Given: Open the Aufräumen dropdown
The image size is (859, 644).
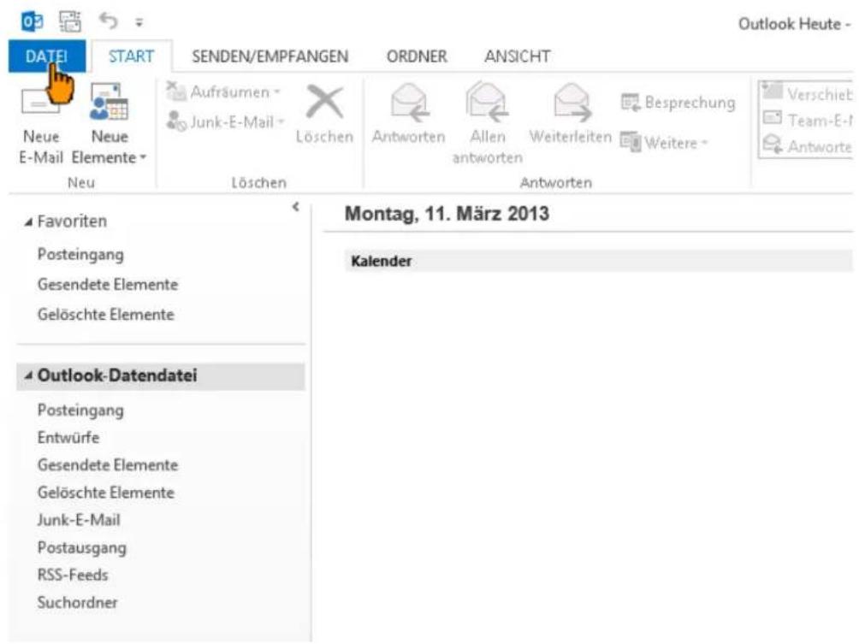Looking at the screenshot, I should point(223,92).
